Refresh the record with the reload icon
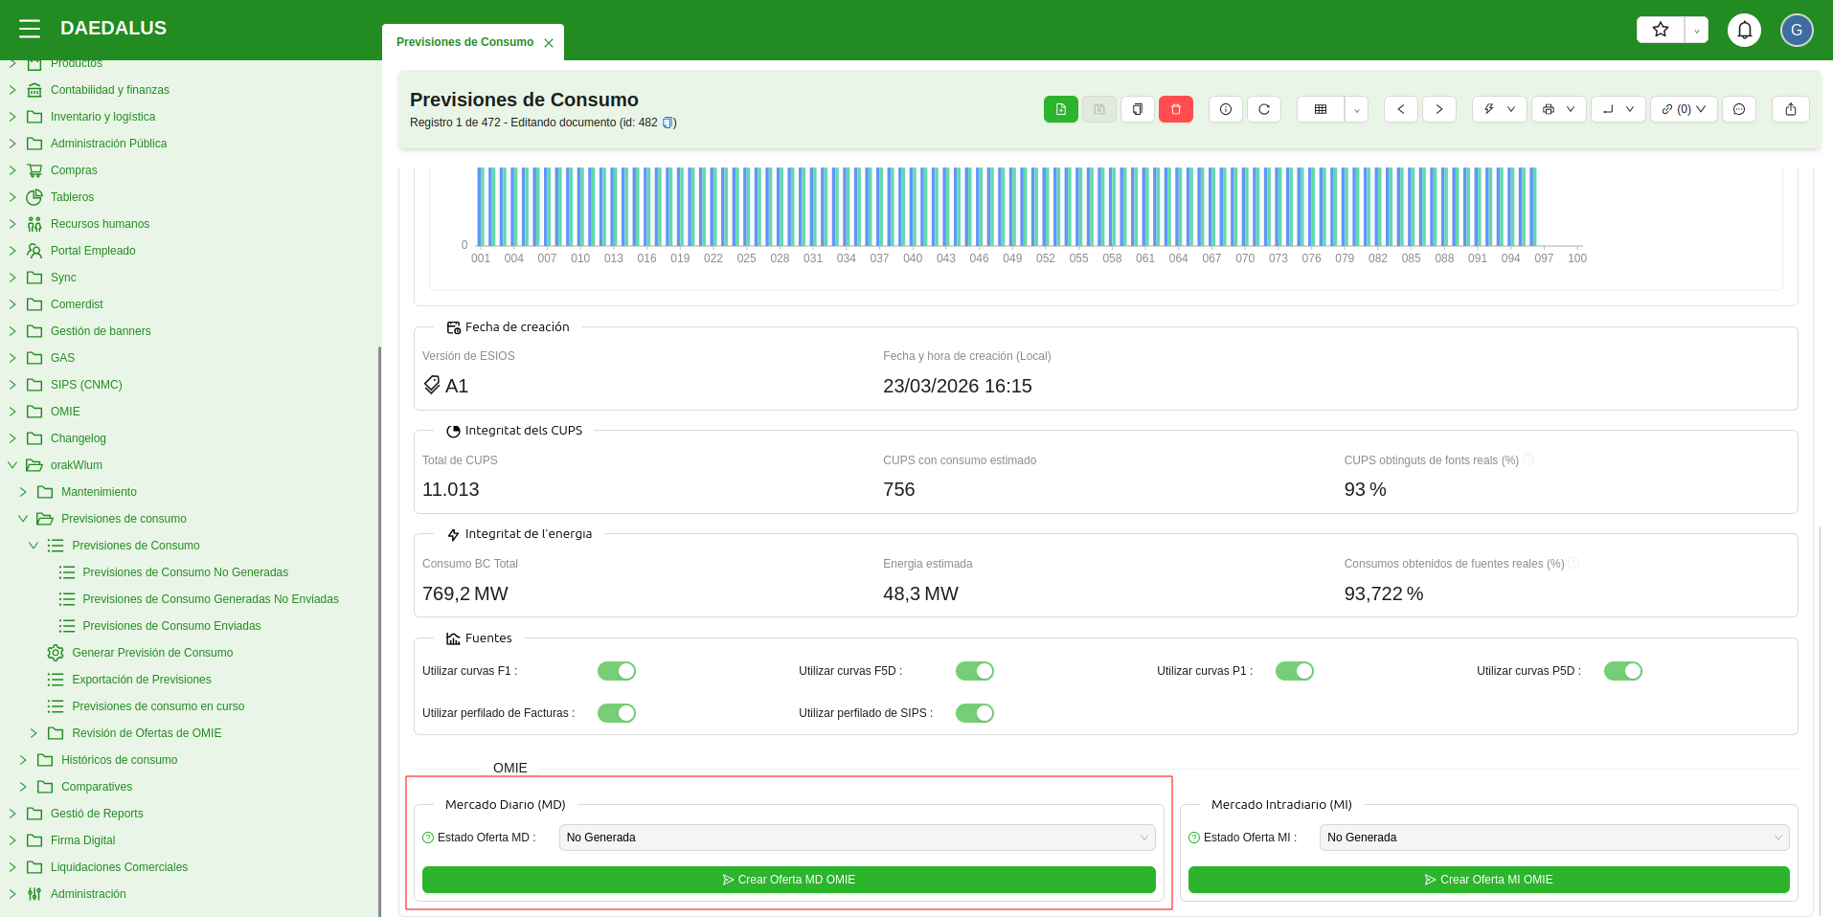 click(1263, 109)
